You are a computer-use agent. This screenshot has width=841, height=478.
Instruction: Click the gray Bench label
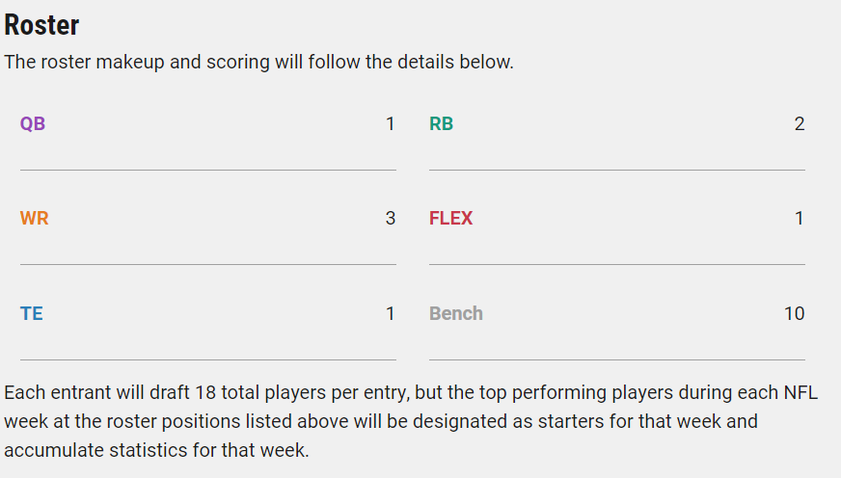tap(456, 313)
